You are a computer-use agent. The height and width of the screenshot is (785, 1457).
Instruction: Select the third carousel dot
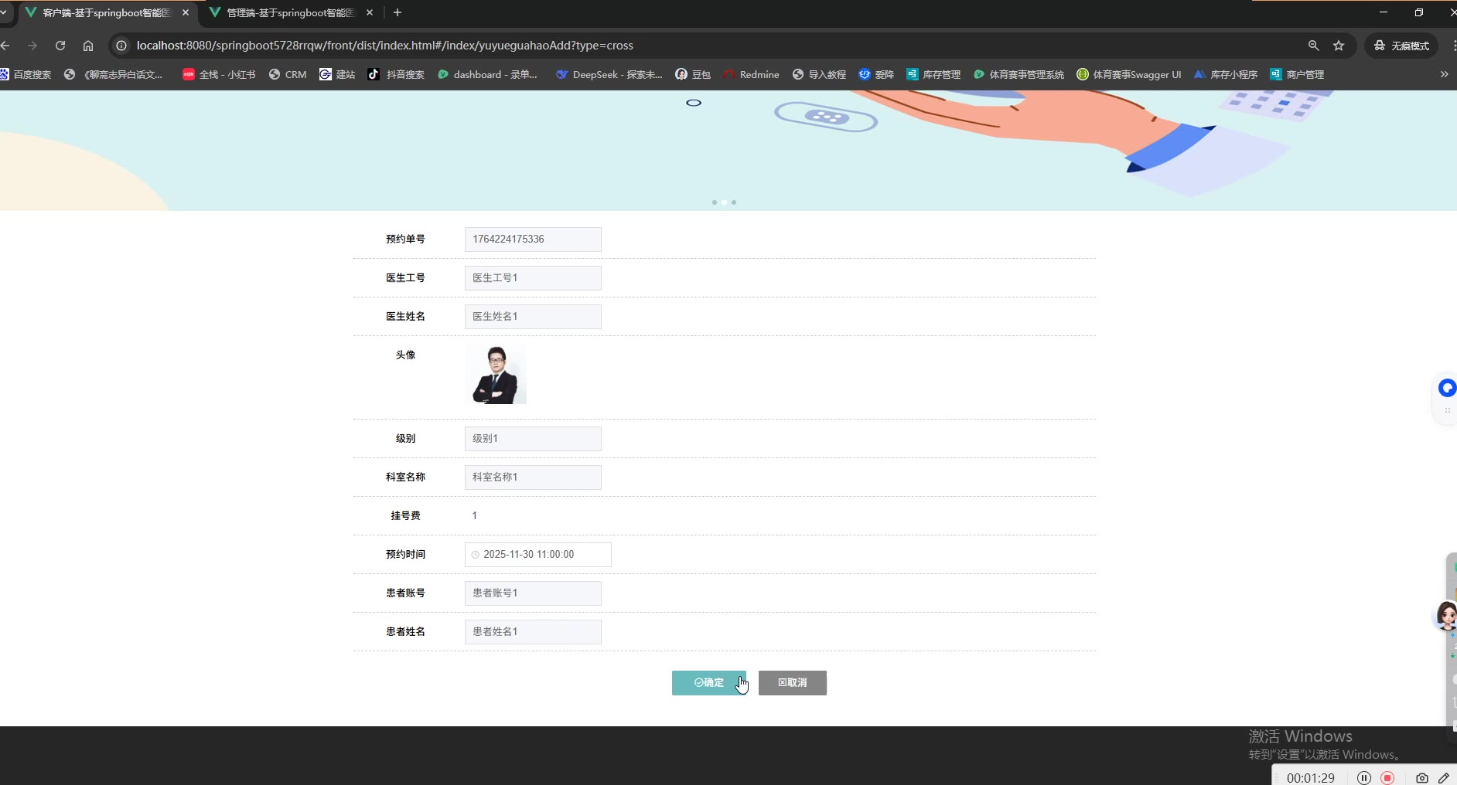tap(734, 202)
